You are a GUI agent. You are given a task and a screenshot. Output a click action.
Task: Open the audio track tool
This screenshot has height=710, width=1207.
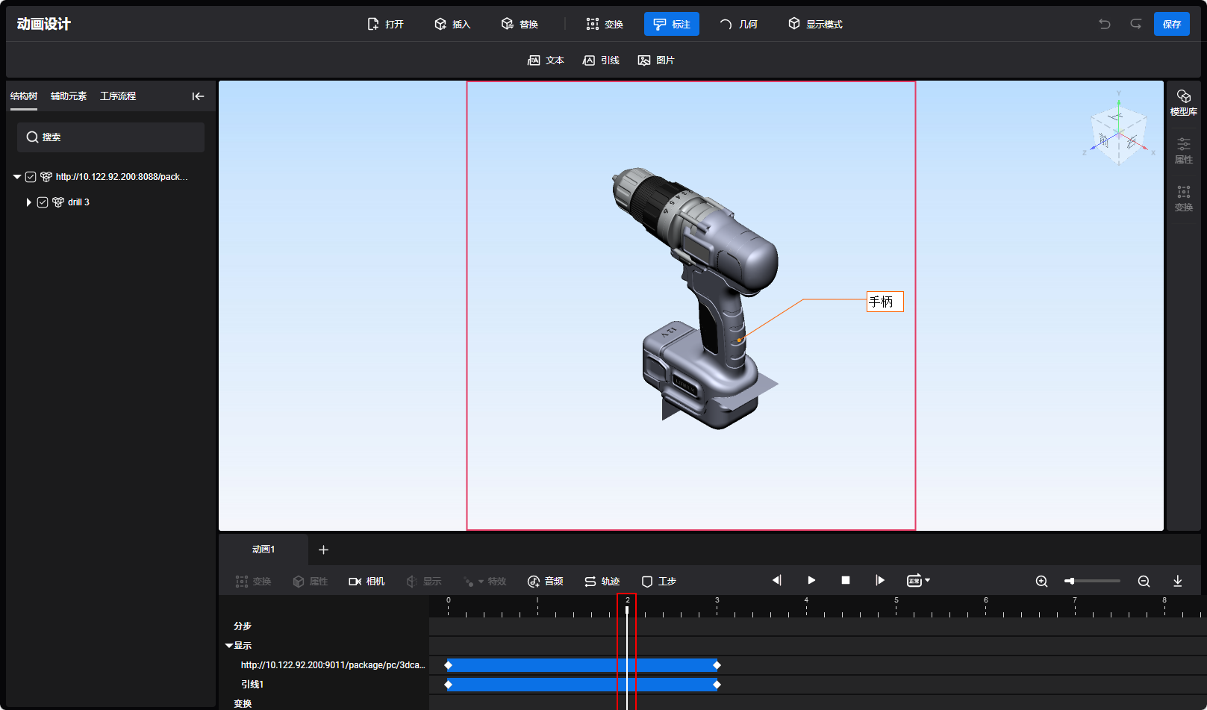tap(545, 581)
